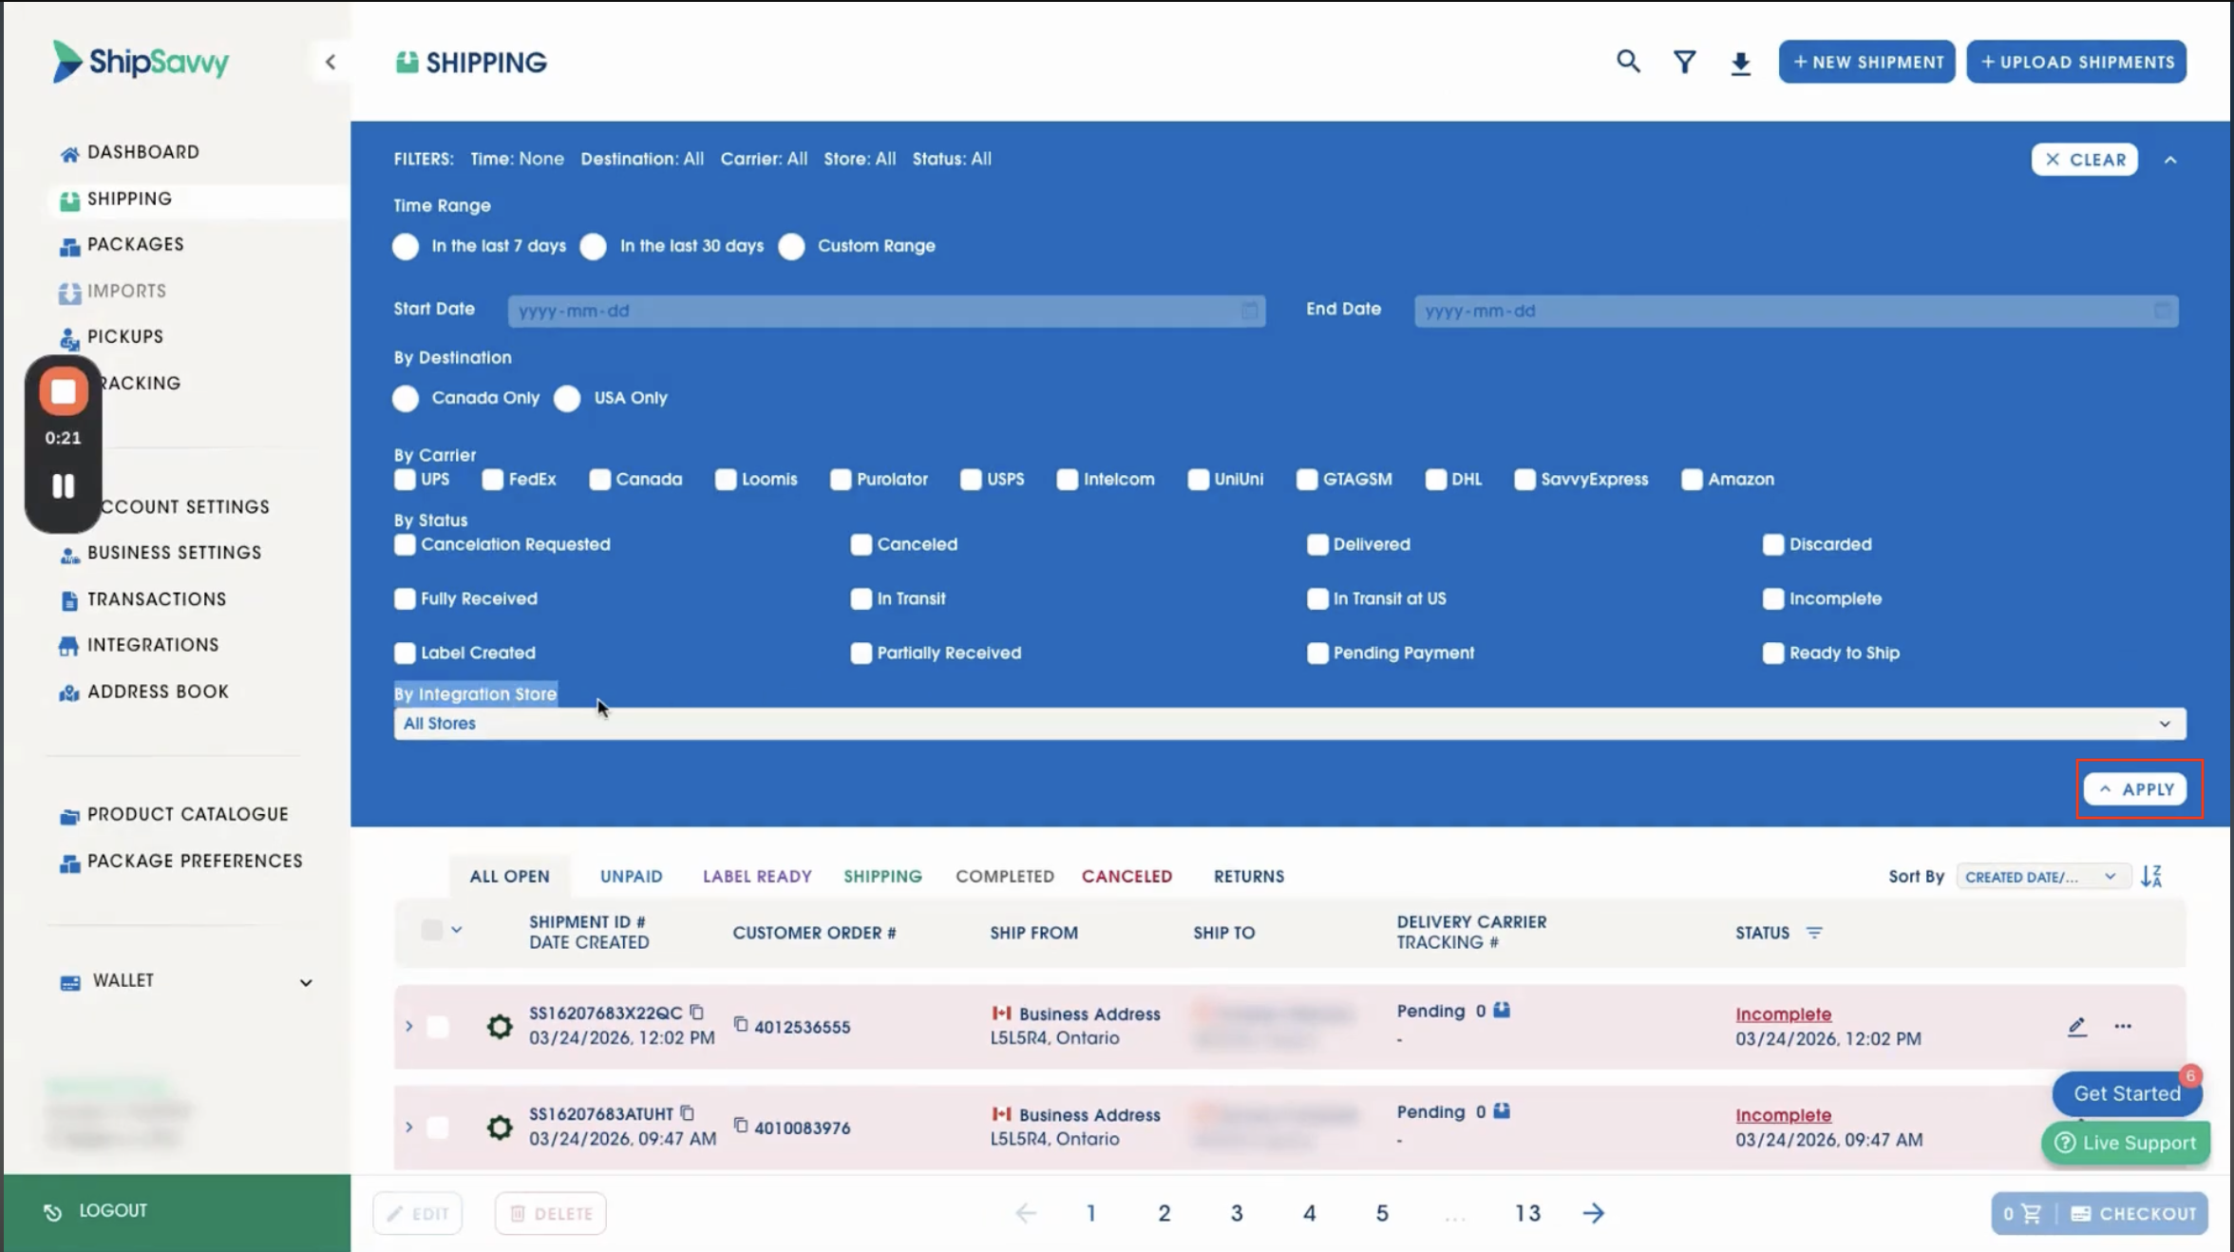Collapse the sidebar with chevron arrow
Image resolution: width=2234 pixels, height=1252 pixels.
click(330, 62)
